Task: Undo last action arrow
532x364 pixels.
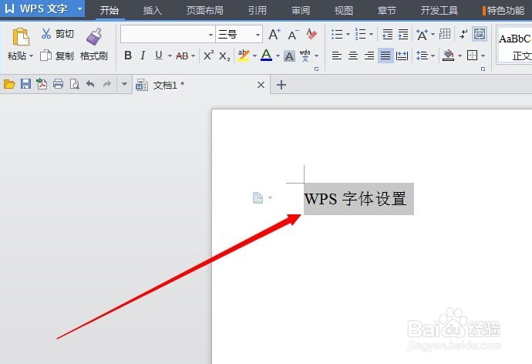Action: click(x=90, y=84)
